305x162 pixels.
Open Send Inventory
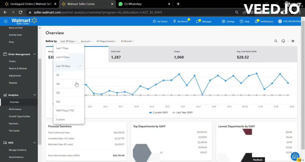coord(16,157)
